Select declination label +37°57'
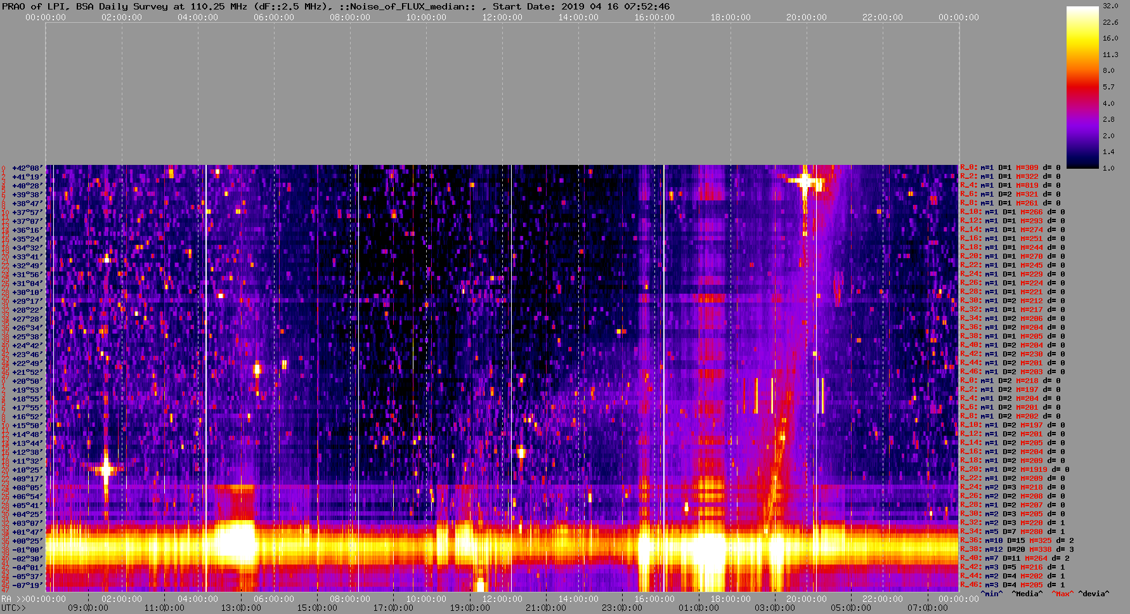 [27, 212]
